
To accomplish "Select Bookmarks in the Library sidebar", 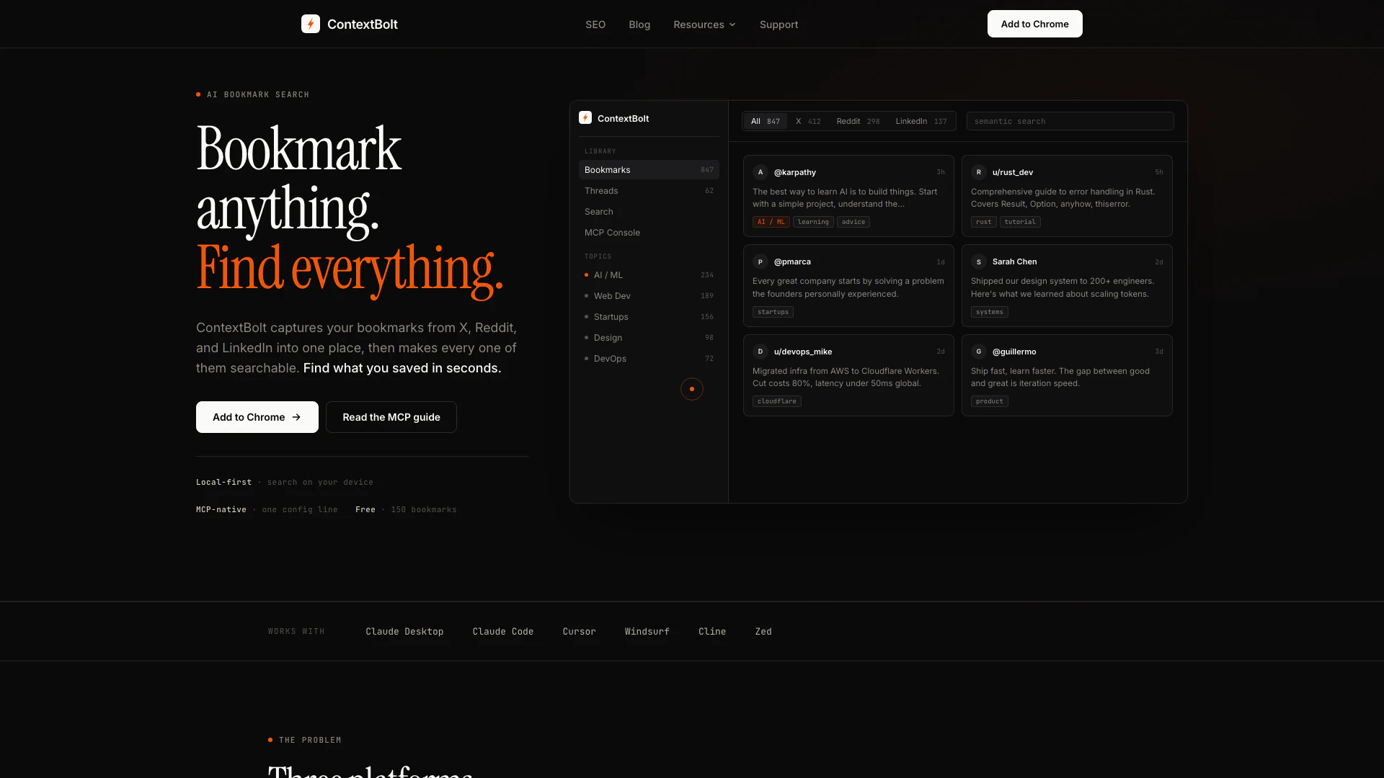I will pyautogui.click(x=649, y=170).
